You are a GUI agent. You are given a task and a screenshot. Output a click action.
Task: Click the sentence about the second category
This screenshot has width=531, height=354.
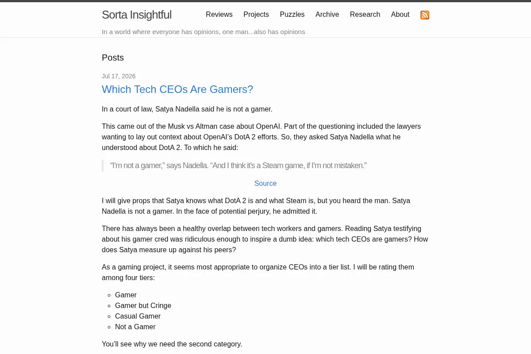point(172,344)
